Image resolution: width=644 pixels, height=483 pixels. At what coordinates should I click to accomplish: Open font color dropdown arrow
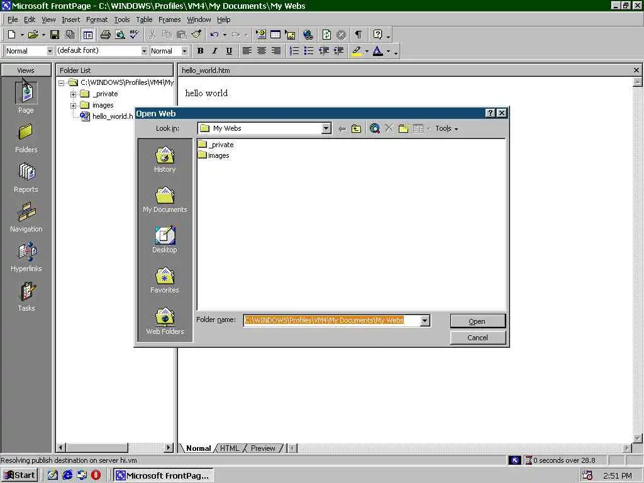click(x=388, y=52)
